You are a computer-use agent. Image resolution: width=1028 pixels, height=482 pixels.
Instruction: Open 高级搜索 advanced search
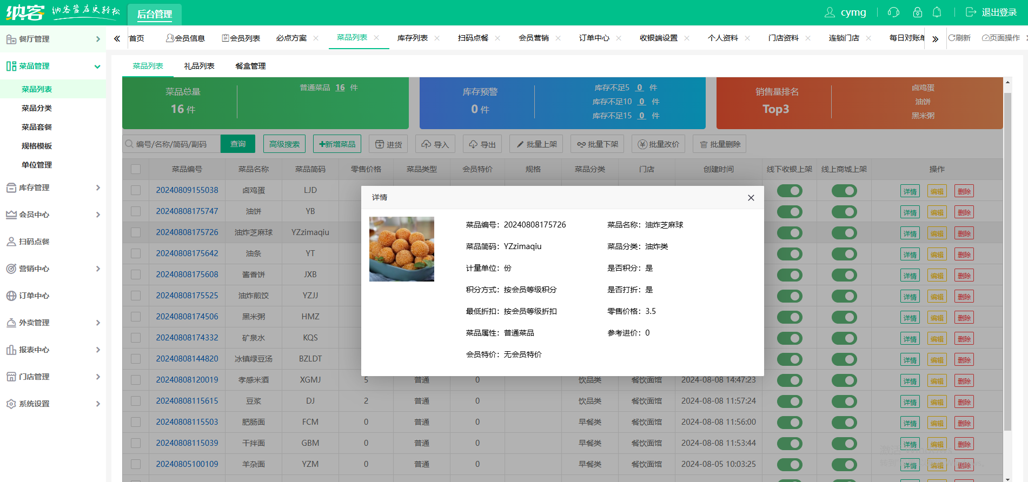click(x=284, y=144)
